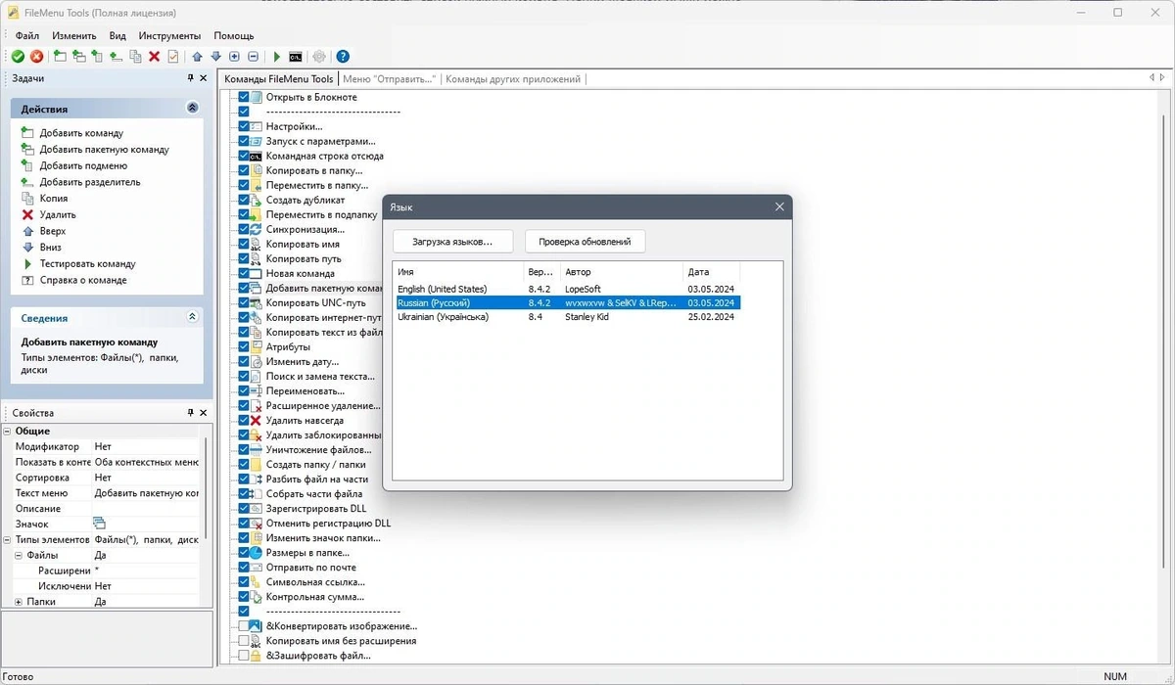Image resolution: width=1175 pixels, height=685 pixels.
Task: Pin the Свойства panel with the pushpin icon
Action: [191, 413]
